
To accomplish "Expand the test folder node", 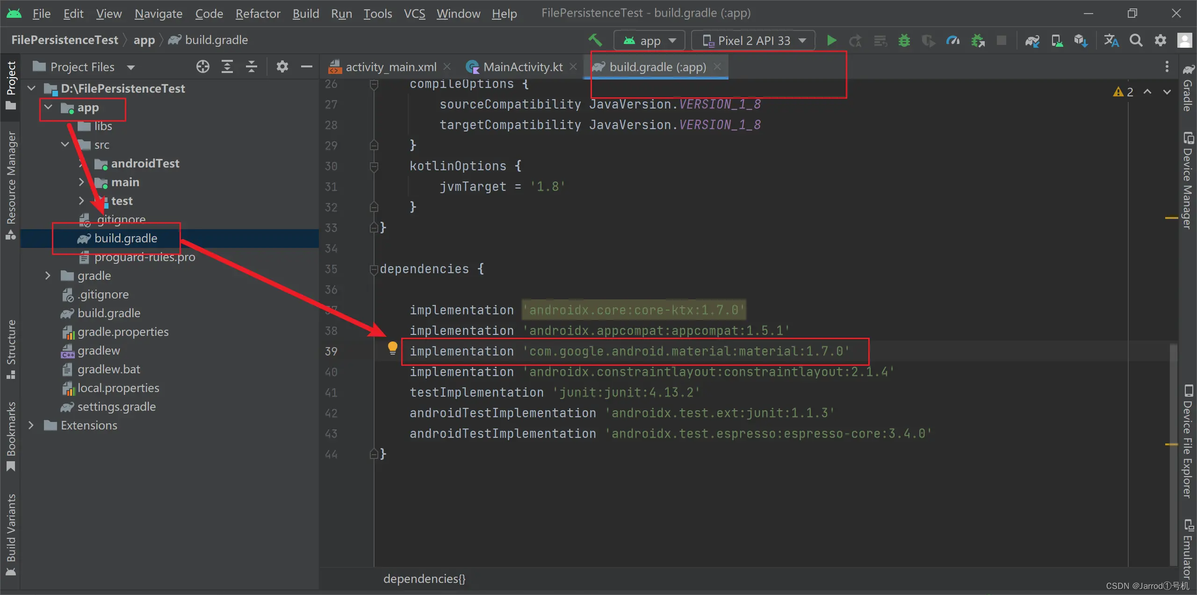I will [x=81, y=201].
